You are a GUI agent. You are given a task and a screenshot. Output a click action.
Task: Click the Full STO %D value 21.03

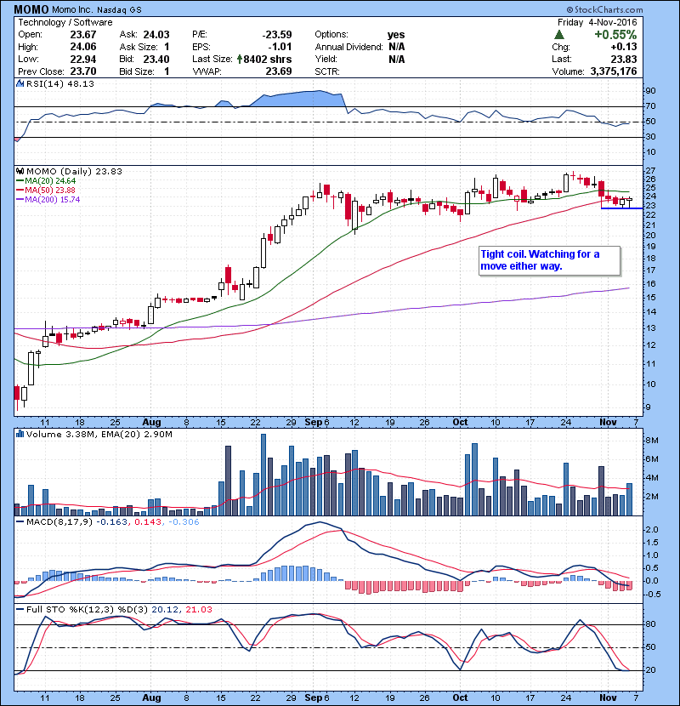[x=198, y=609]
